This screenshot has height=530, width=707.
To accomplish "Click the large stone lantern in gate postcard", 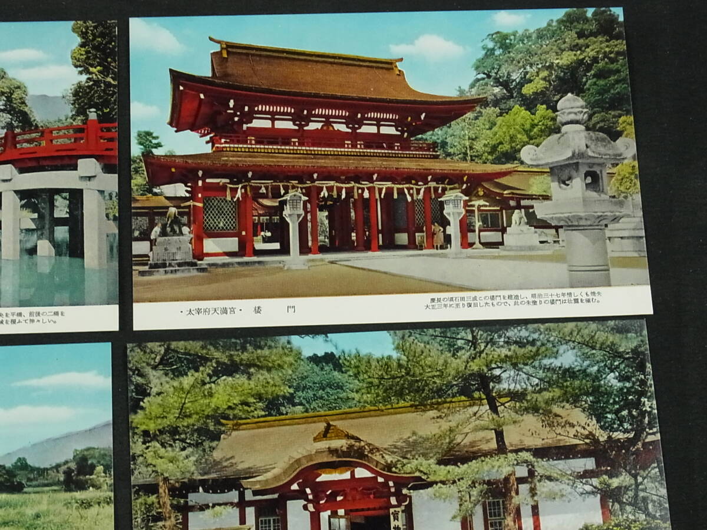I will tap(580, 190).
